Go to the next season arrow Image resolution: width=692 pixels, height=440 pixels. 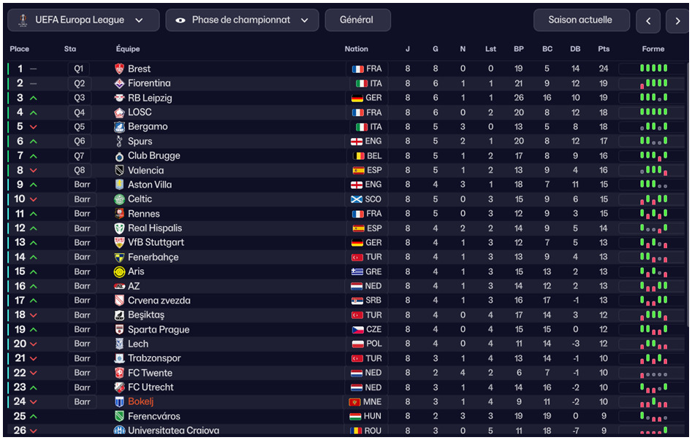[x=677, y=21]
